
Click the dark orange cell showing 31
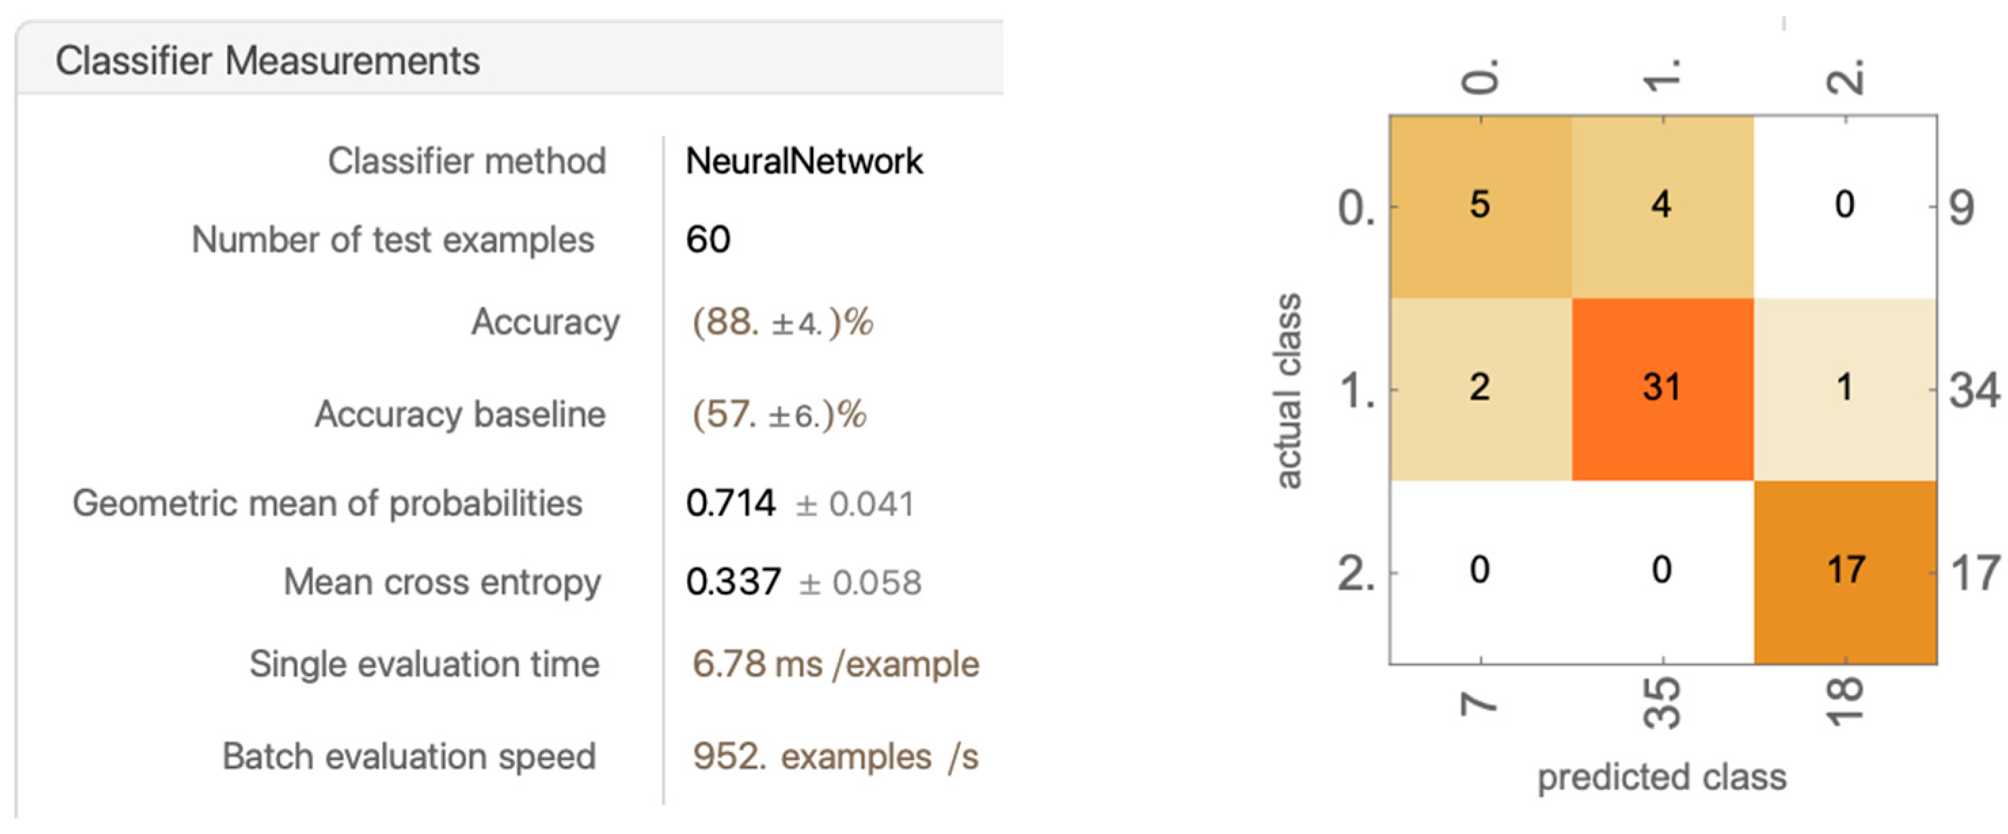tap(1662, 388)
